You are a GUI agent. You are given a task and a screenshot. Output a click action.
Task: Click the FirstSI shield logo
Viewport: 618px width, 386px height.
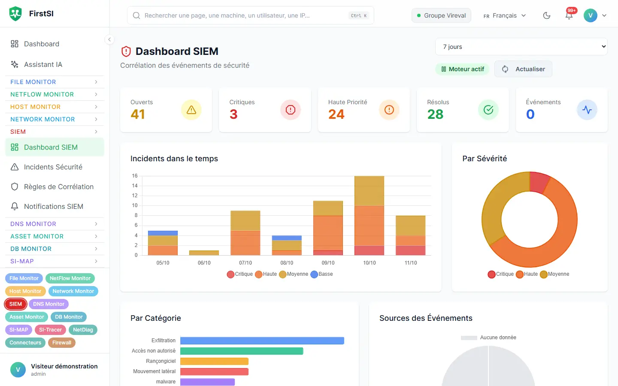[15, 14]
